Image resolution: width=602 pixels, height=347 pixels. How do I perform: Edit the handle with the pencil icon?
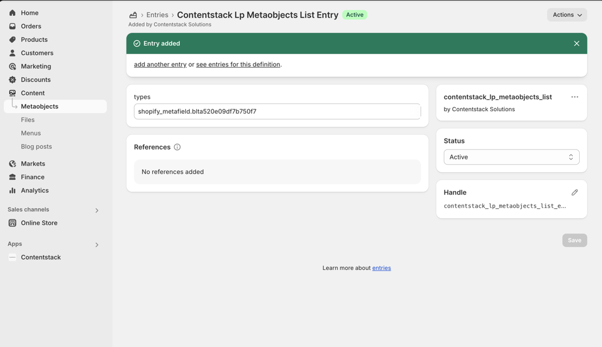coord(574,192)
